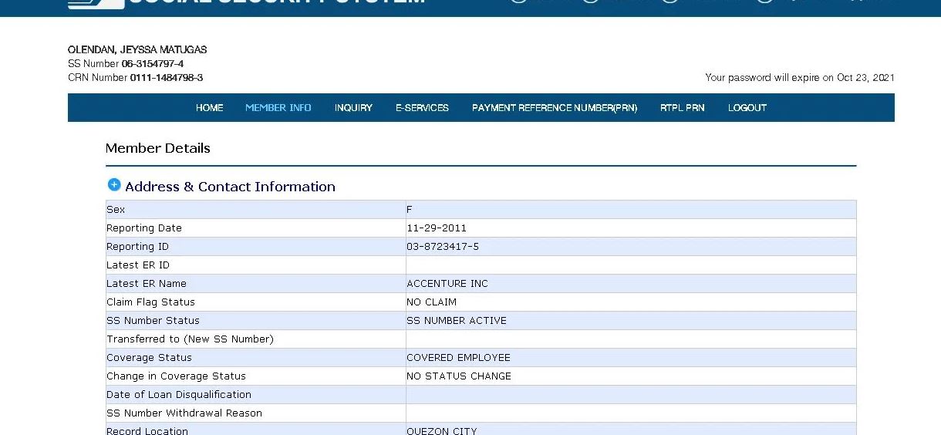The width and height of the screenshot is (941, 435).
Task: Click the RTPL PRN menu item
Action: coord(682,108)
